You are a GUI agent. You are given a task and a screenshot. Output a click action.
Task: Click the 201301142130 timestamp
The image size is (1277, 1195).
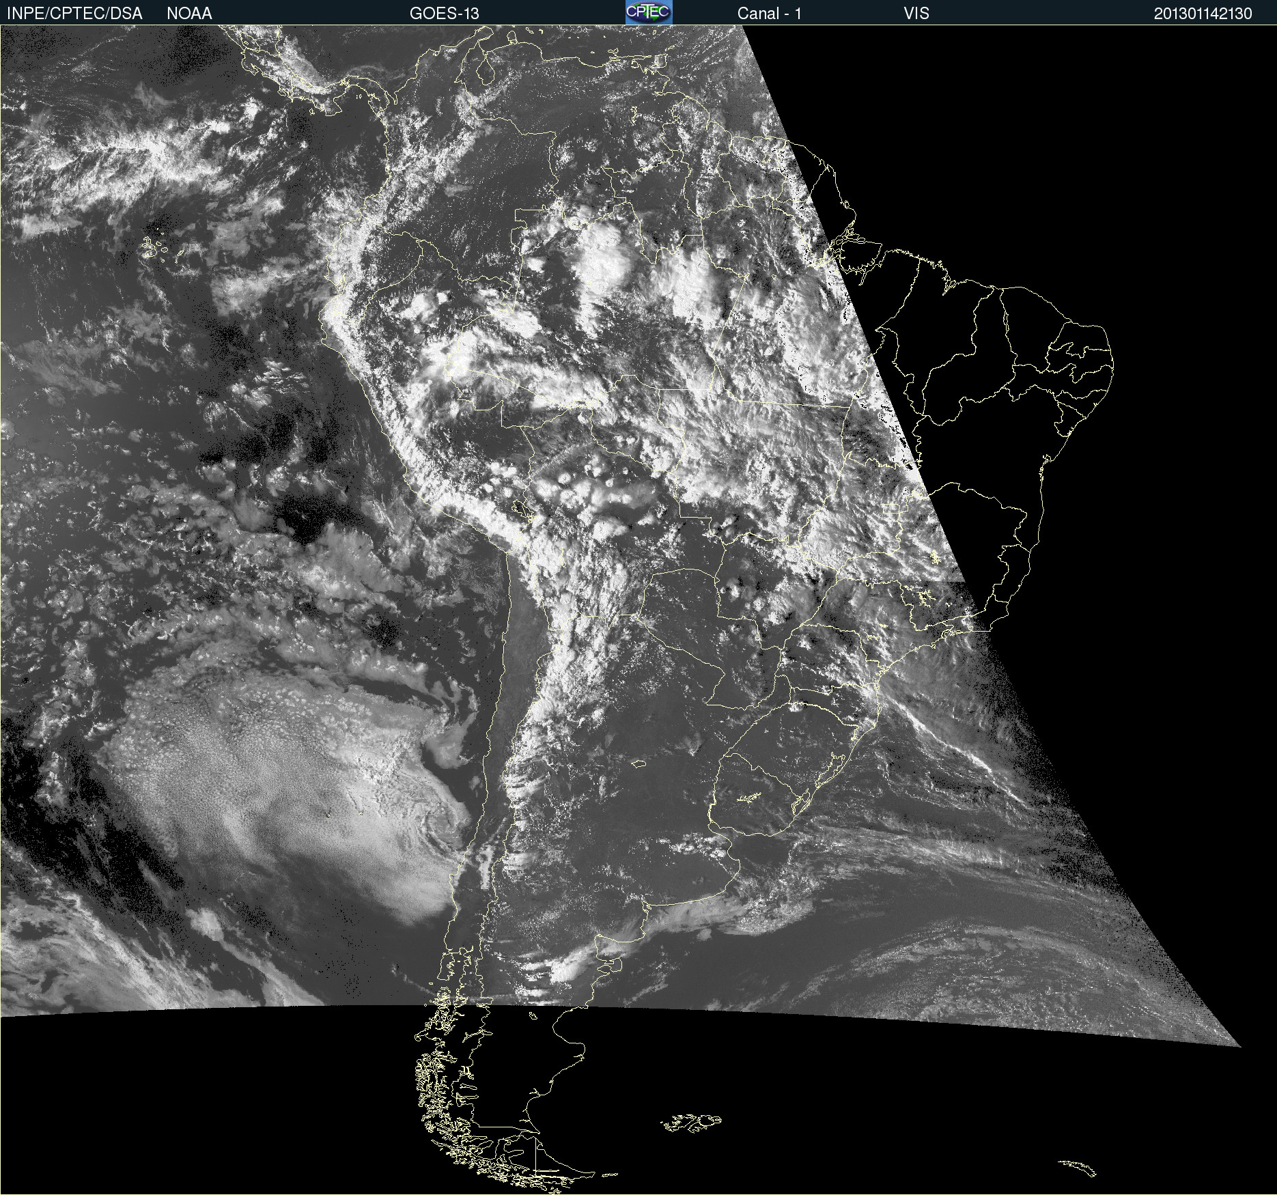pyautogui.click(x=1203, y=14)
